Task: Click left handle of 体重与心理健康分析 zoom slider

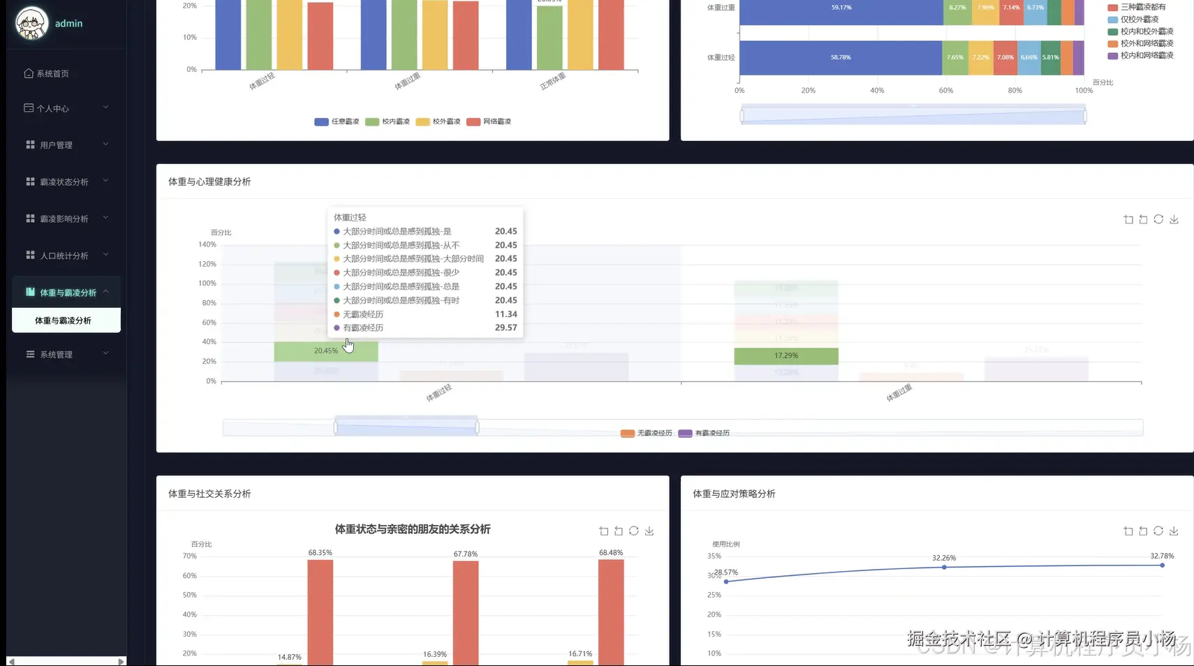Action: [336, 427]
